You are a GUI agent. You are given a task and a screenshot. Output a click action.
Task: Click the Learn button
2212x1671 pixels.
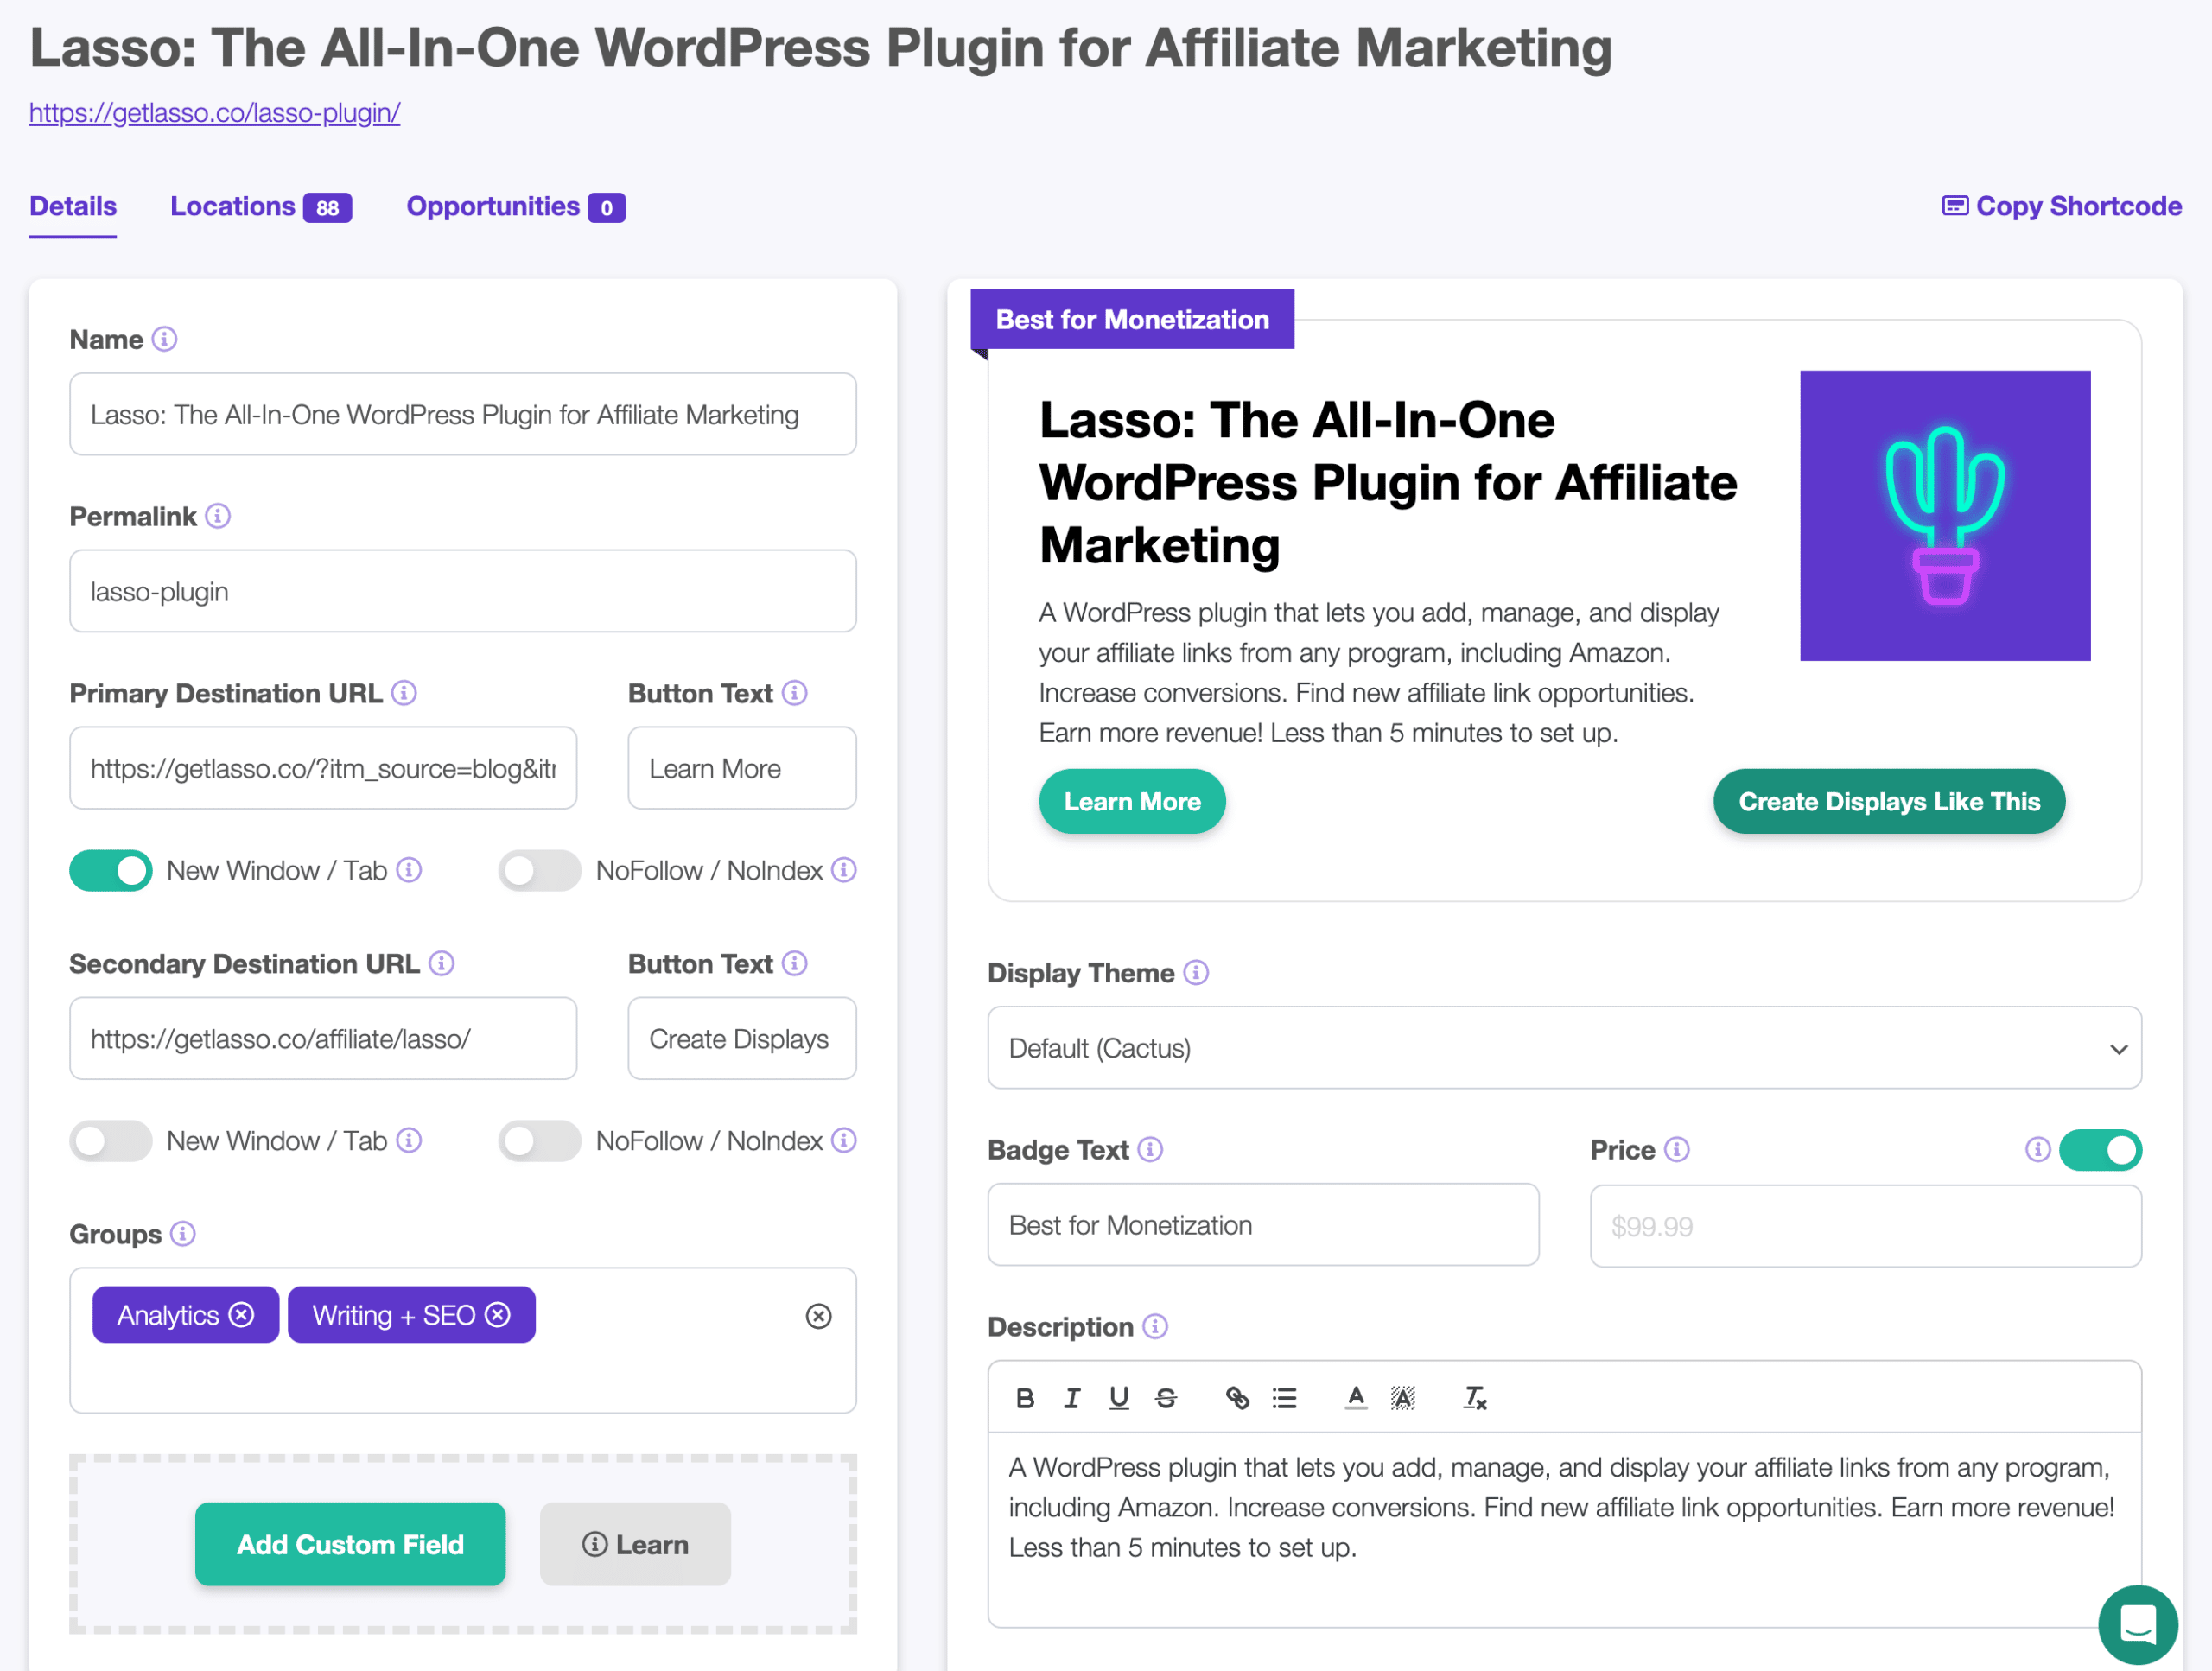(x=635, y=1544)
